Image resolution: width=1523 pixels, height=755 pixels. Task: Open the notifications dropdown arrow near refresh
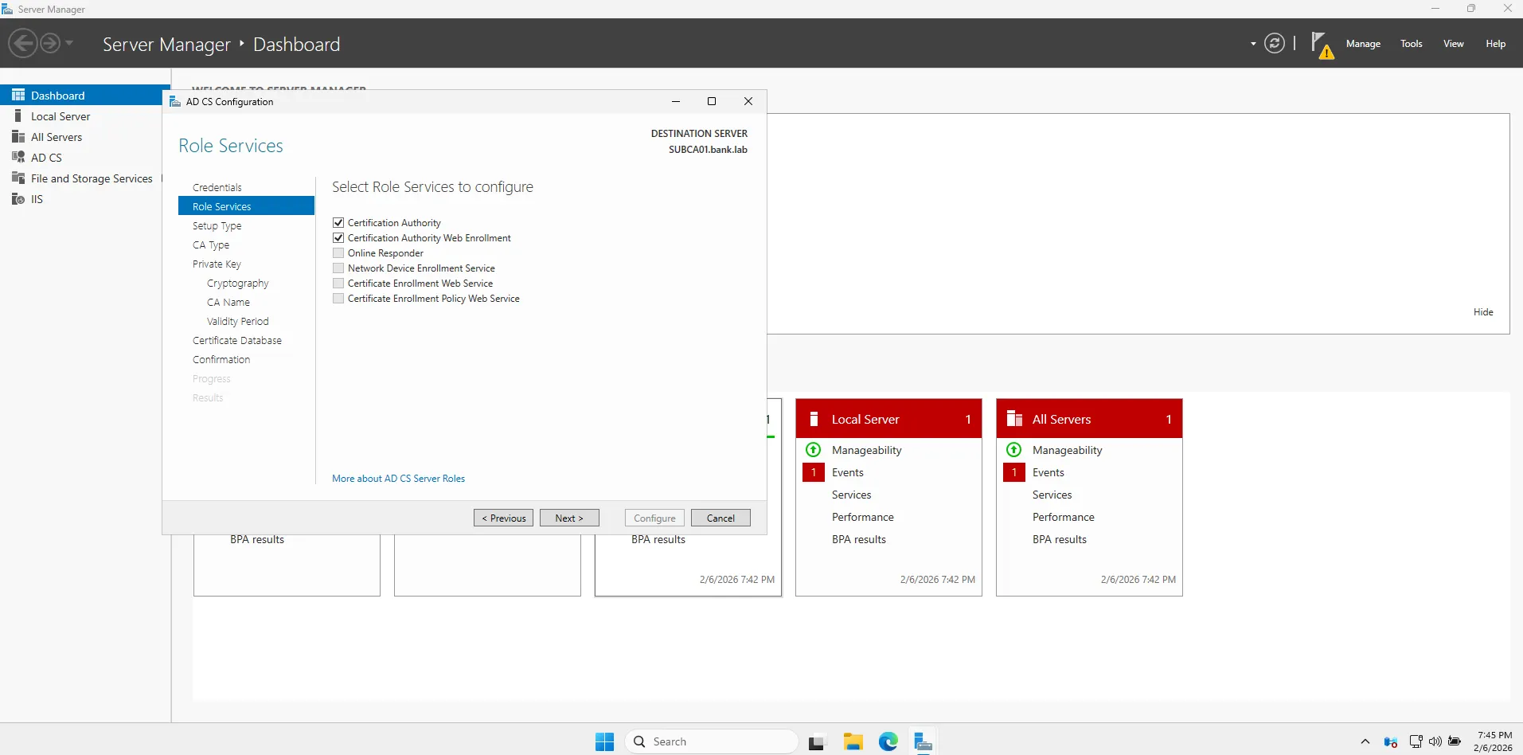tap(1252, 45)
